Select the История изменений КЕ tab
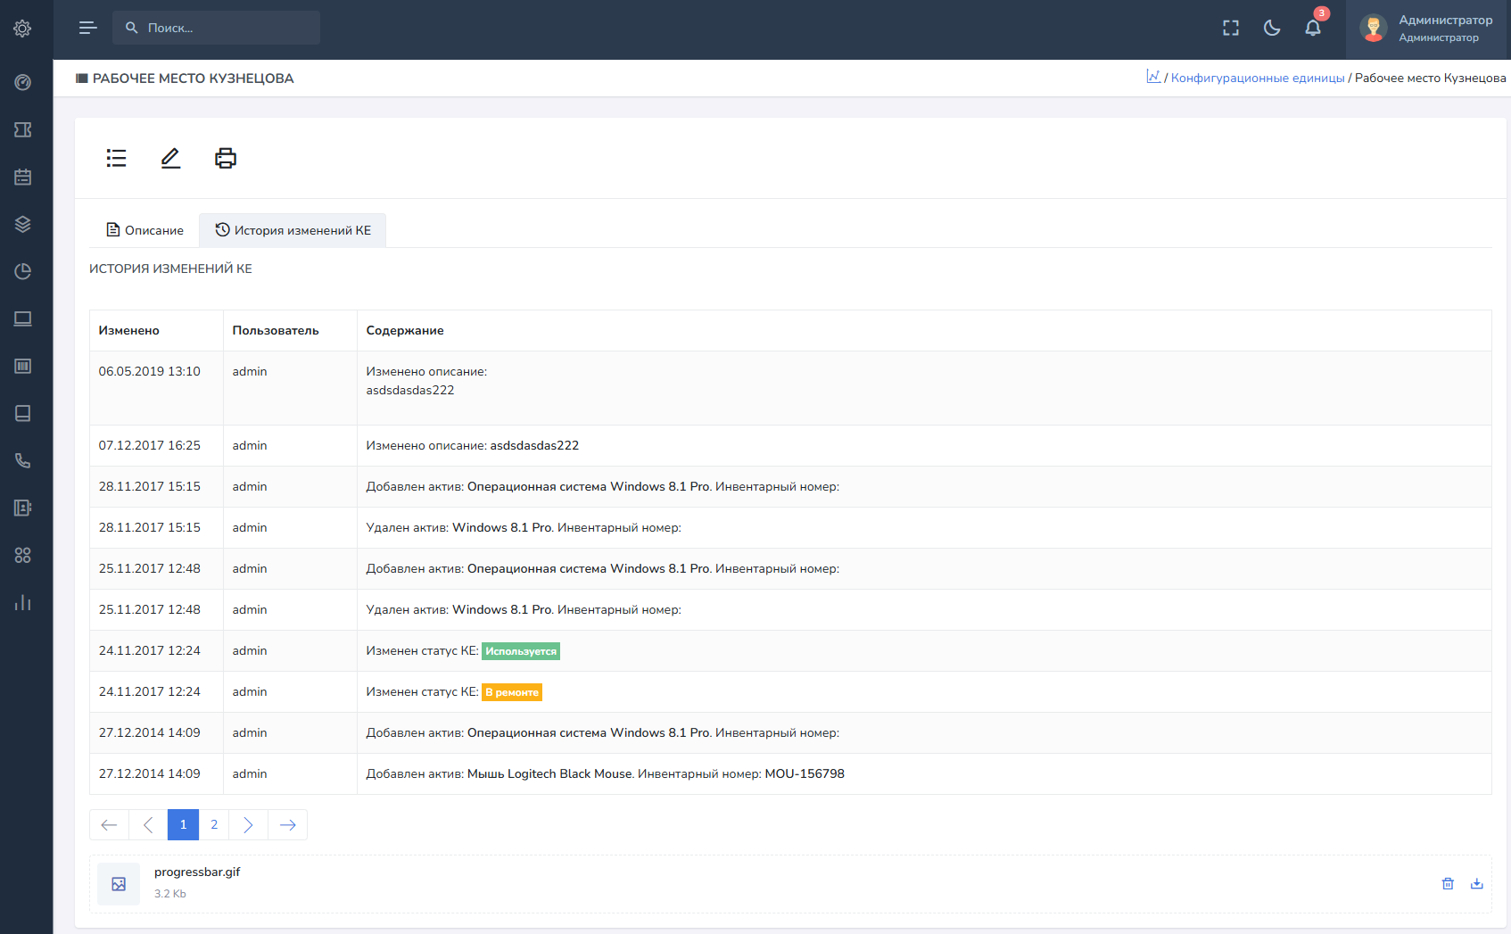This screenshot has width=1511, height=934. [293, 230]
